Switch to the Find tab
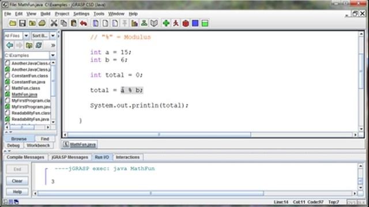369x207 pixels. pyautogui.click(x=45, y=139)
